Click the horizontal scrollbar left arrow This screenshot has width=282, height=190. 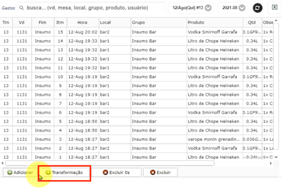(3, 163)
